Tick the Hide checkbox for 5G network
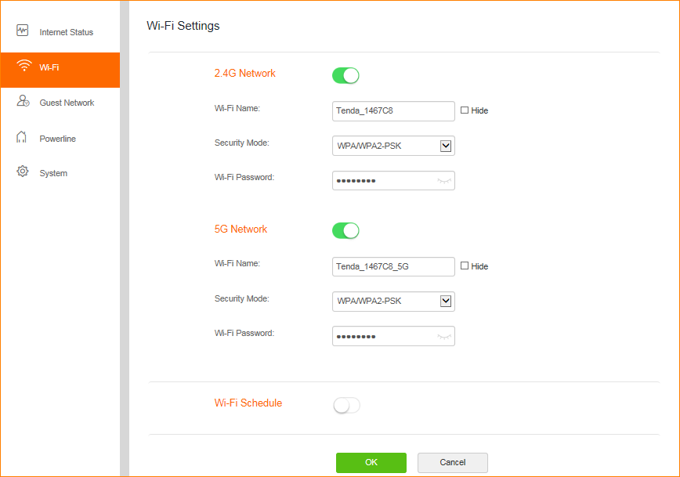680x477 pixels. pos(465,266)
